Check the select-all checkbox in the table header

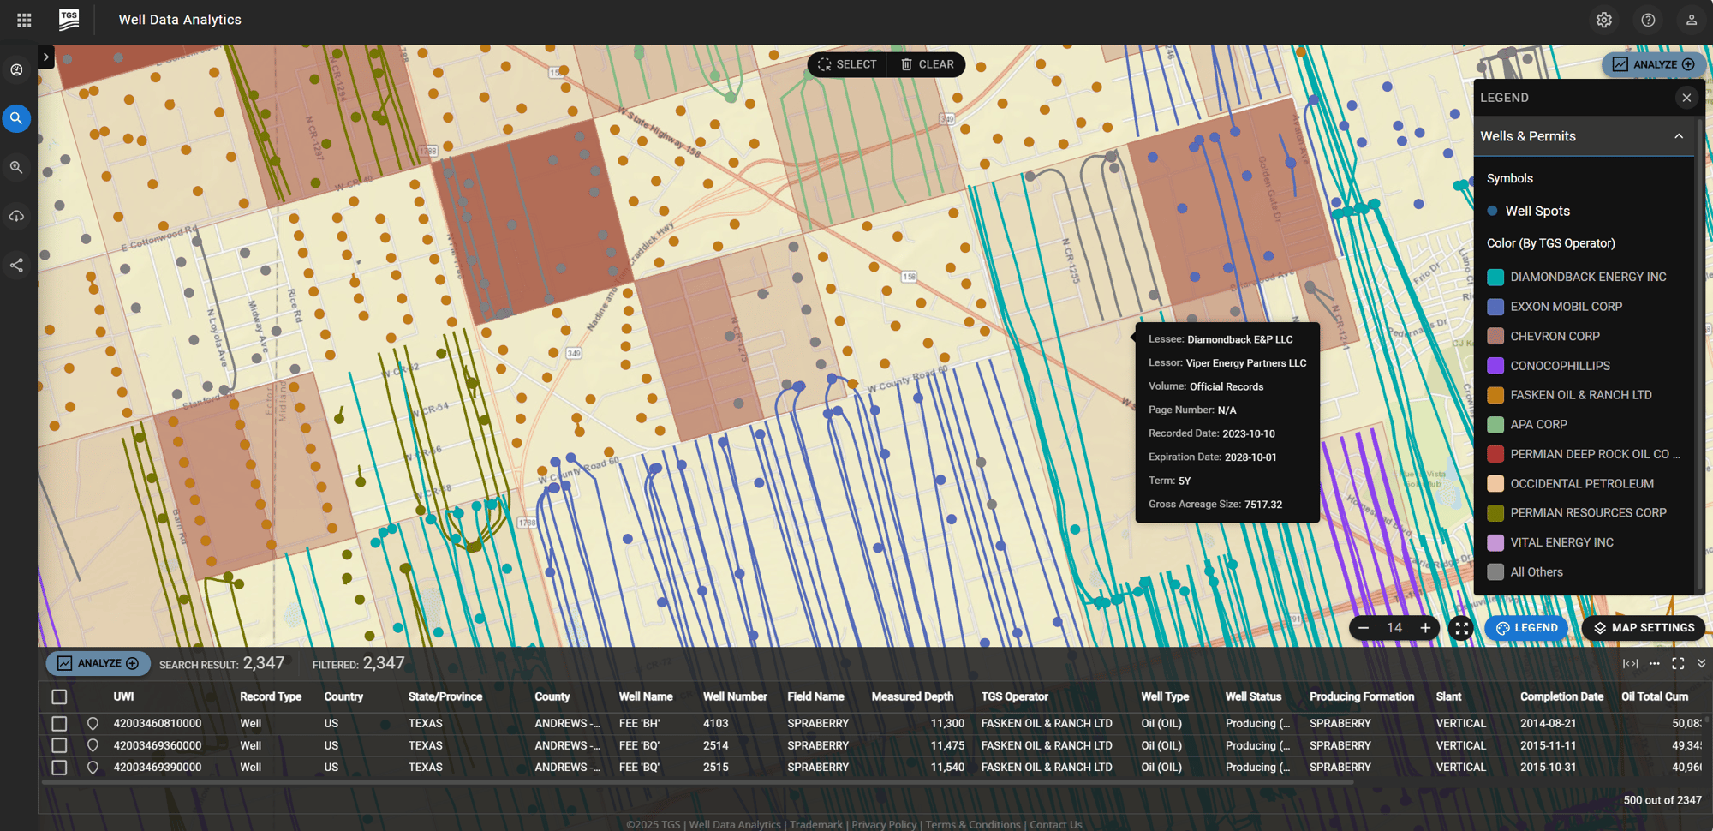(x=58, y=696)
